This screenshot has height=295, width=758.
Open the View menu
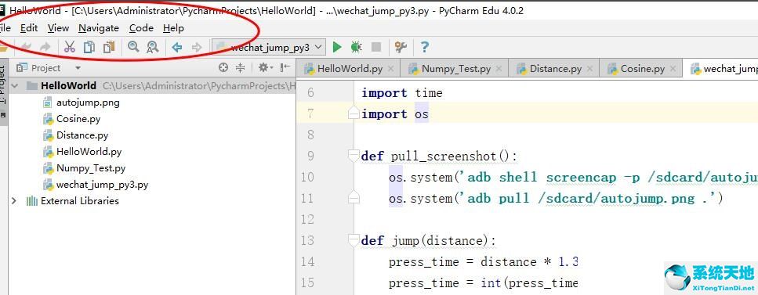[x=58, y=28]
